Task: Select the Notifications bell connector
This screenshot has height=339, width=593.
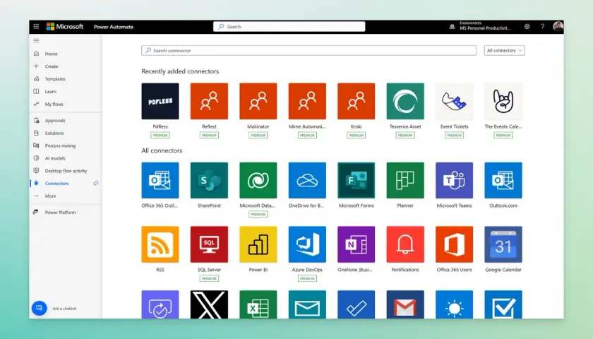Action: pos(405,244)
